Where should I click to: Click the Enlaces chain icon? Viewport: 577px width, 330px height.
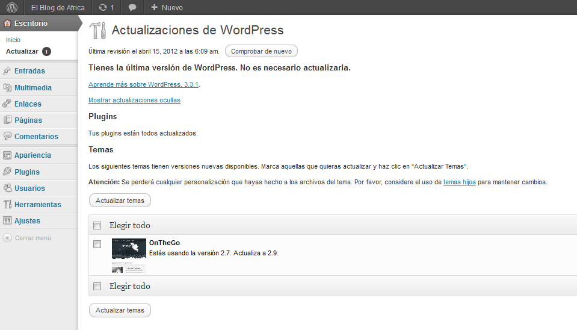7,104
